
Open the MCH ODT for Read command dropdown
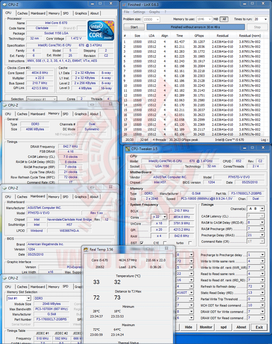tap(262, 305)
